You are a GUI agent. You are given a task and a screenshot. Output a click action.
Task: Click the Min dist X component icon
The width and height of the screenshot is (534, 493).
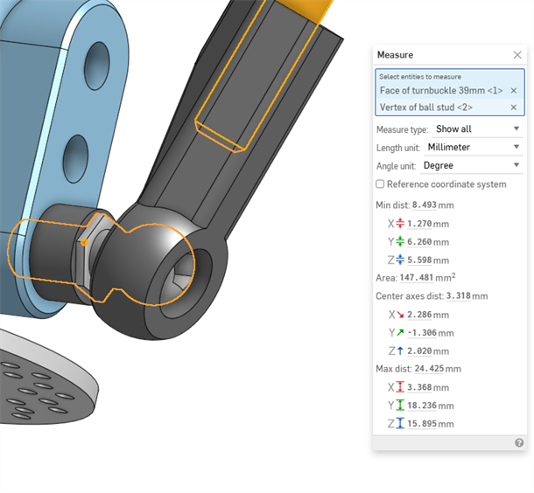tap(400, 224)
